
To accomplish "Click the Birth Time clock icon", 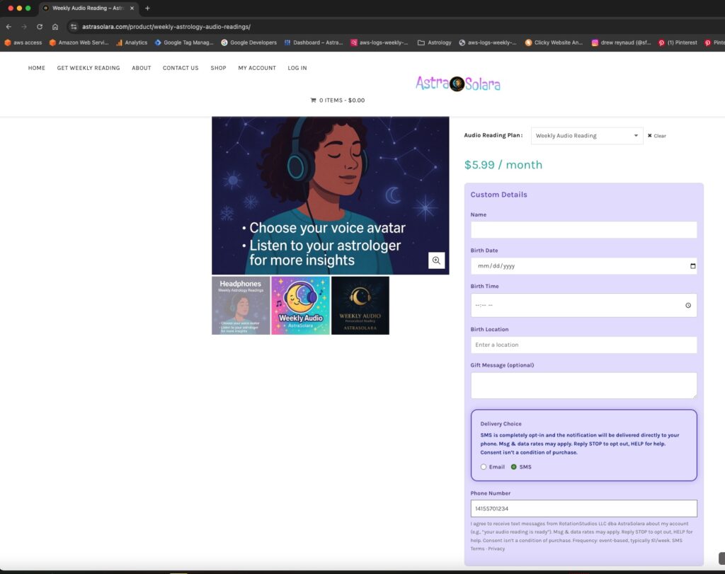I will [x=688, y=306].
